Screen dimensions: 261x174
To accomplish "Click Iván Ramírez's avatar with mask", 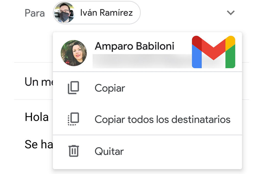I will click(64, 12).
